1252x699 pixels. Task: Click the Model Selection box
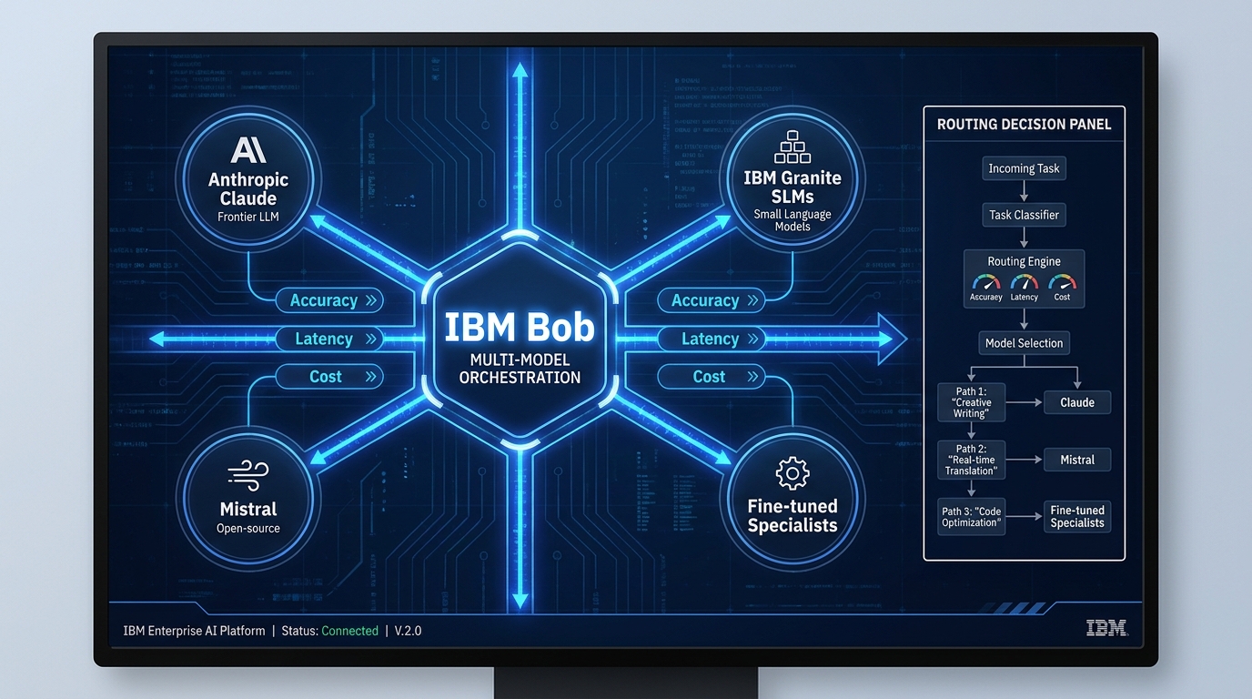tap(1024, 343)
